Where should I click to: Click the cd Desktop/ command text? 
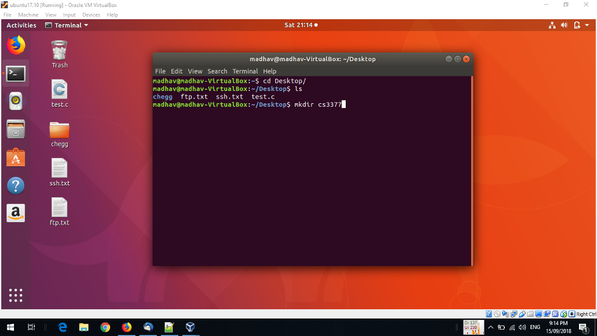[285, 80]
